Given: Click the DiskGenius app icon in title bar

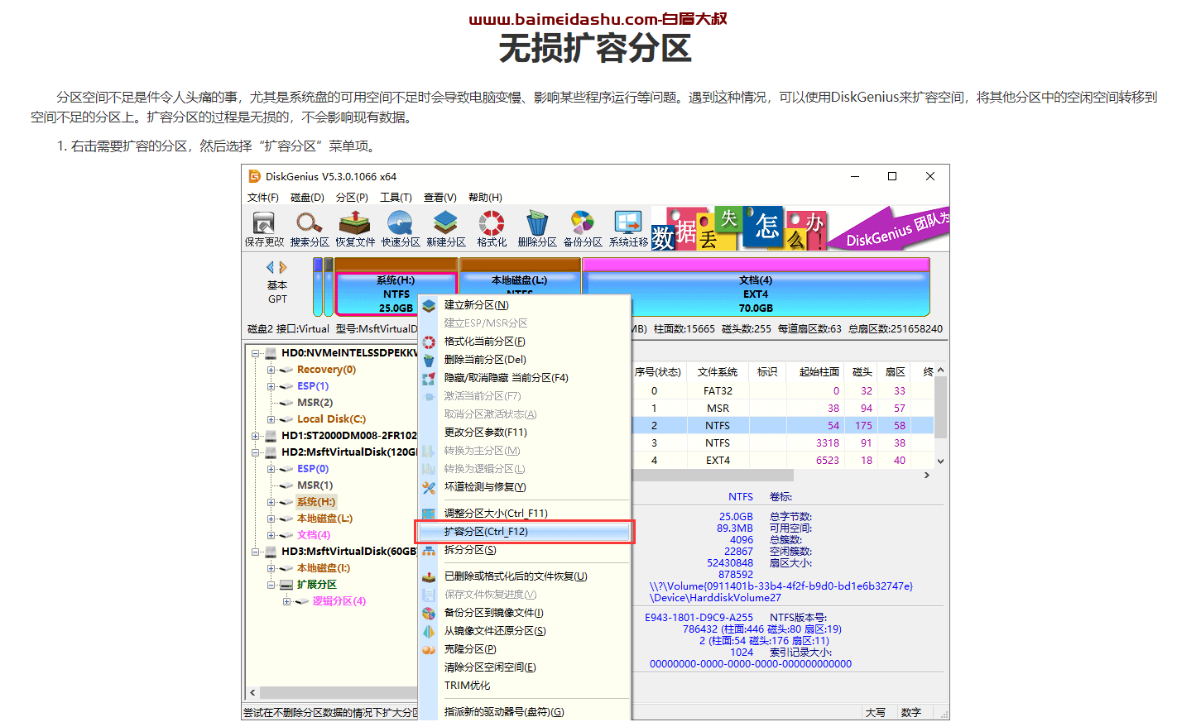Looking at the screenshot, I should pyautogui.click(x=255, y=176).
